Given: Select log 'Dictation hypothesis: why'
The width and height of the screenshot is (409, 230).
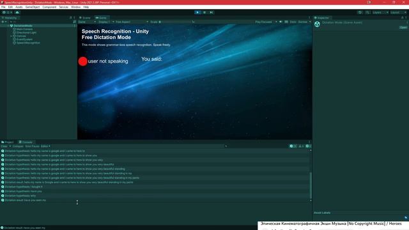Looking at the screenshot, I should (x=155, y=196).
